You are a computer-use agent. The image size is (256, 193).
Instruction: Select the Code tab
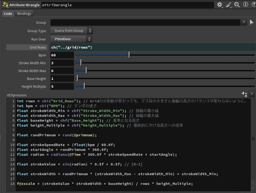tap(8, 13)
